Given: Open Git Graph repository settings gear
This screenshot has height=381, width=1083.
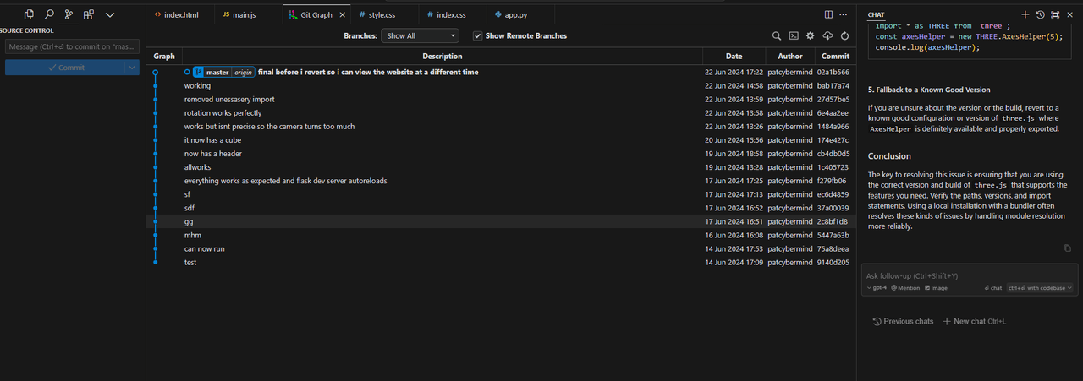Looking at the screenshot, I should point(811,36).
